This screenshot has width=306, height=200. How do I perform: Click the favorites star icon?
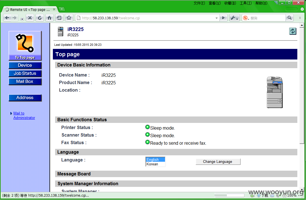pyautogui.click(x=69, y=18)
